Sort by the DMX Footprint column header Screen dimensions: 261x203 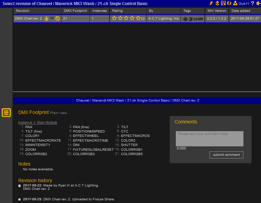pos(76,11)
